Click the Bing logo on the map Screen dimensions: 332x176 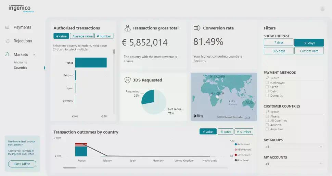click(x=198, y=116)
